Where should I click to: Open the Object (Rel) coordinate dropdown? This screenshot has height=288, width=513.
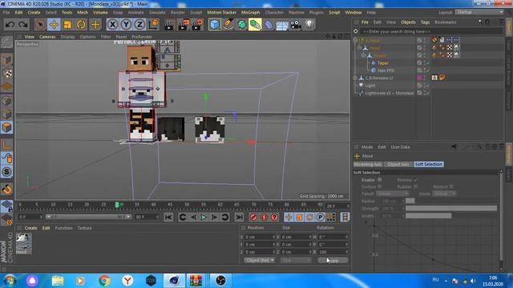(259, 260)
